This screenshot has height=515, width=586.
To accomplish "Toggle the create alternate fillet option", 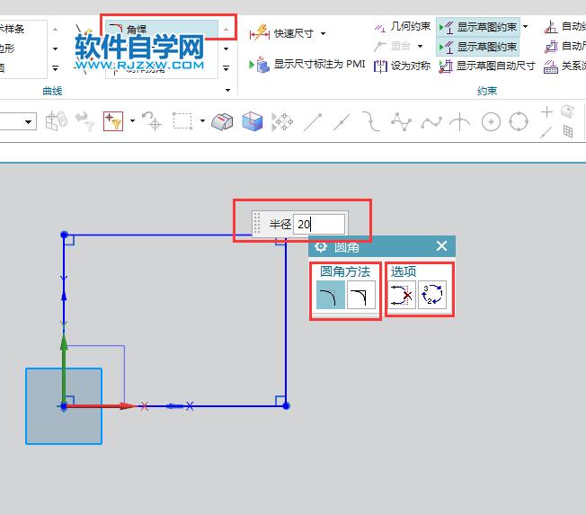I will pyautogui.click(x=432, y=295).
